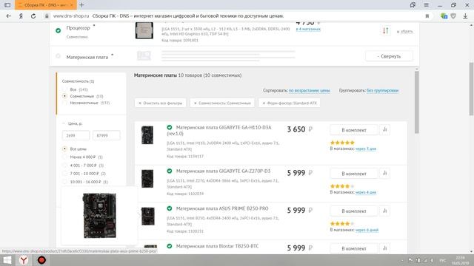Screen dimensions: 474x266
Task: Go back with browser back arrow
Action: pos(8,16)
